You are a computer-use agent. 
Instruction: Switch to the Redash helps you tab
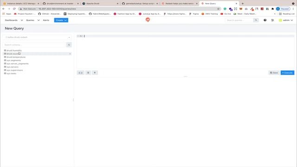tap(180, 4)
